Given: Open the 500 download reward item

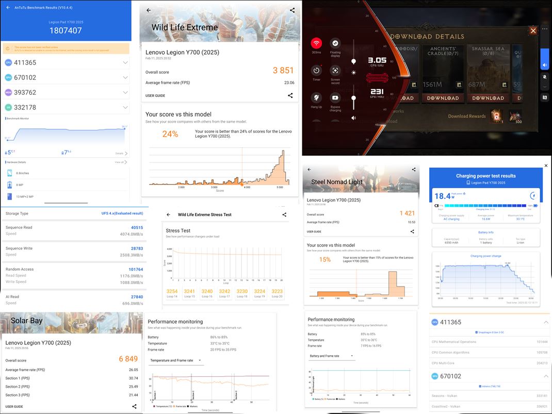Looking at the screenshot, I should 515,116.
